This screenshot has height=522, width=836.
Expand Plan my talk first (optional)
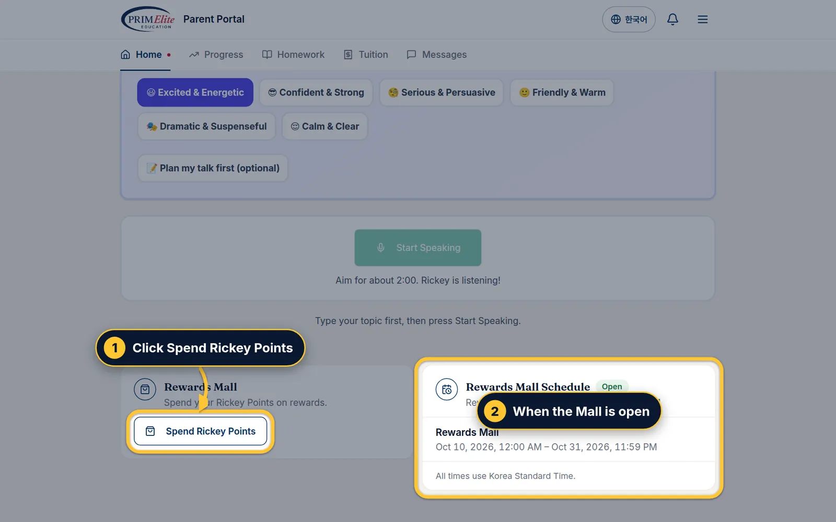213,168
